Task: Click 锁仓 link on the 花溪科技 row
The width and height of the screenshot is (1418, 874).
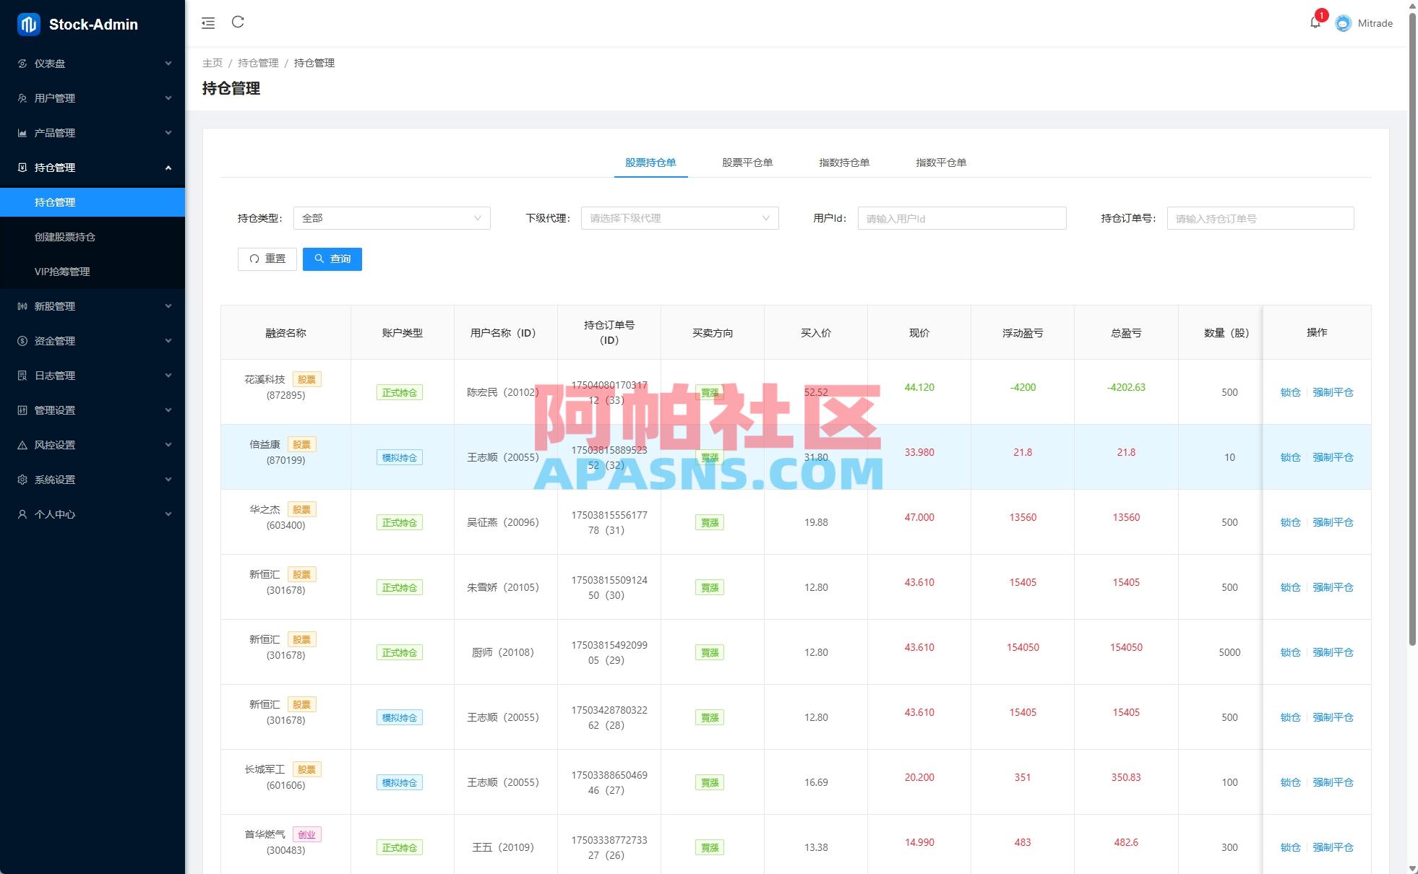Action: point(1290,392)
